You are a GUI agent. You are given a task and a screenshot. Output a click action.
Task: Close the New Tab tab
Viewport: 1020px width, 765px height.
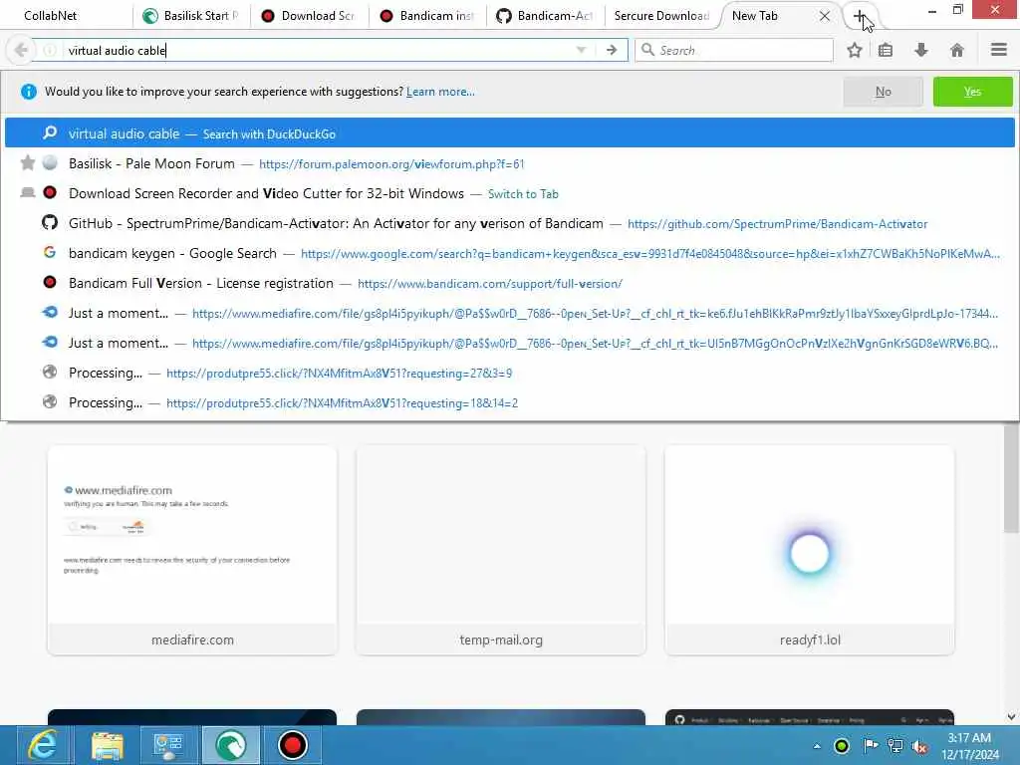pyautogui.click(x=824, y=16)
